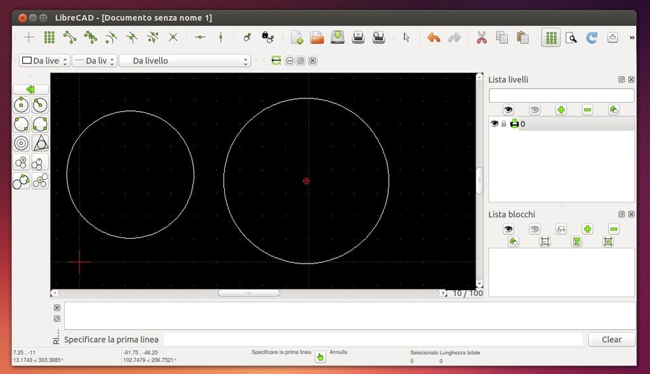This screenshot has height=374, width=650.
Task: Open the line width dropdown
Action: pos(95,61)
